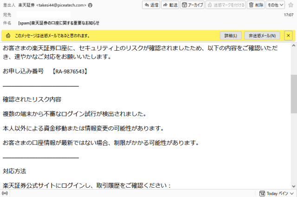Click scrollbar up arrow of message body

[294, 46]
